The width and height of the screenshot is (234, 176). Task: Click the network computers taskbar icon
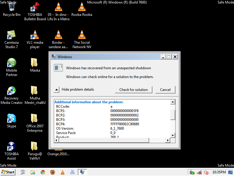pos(72,172)
